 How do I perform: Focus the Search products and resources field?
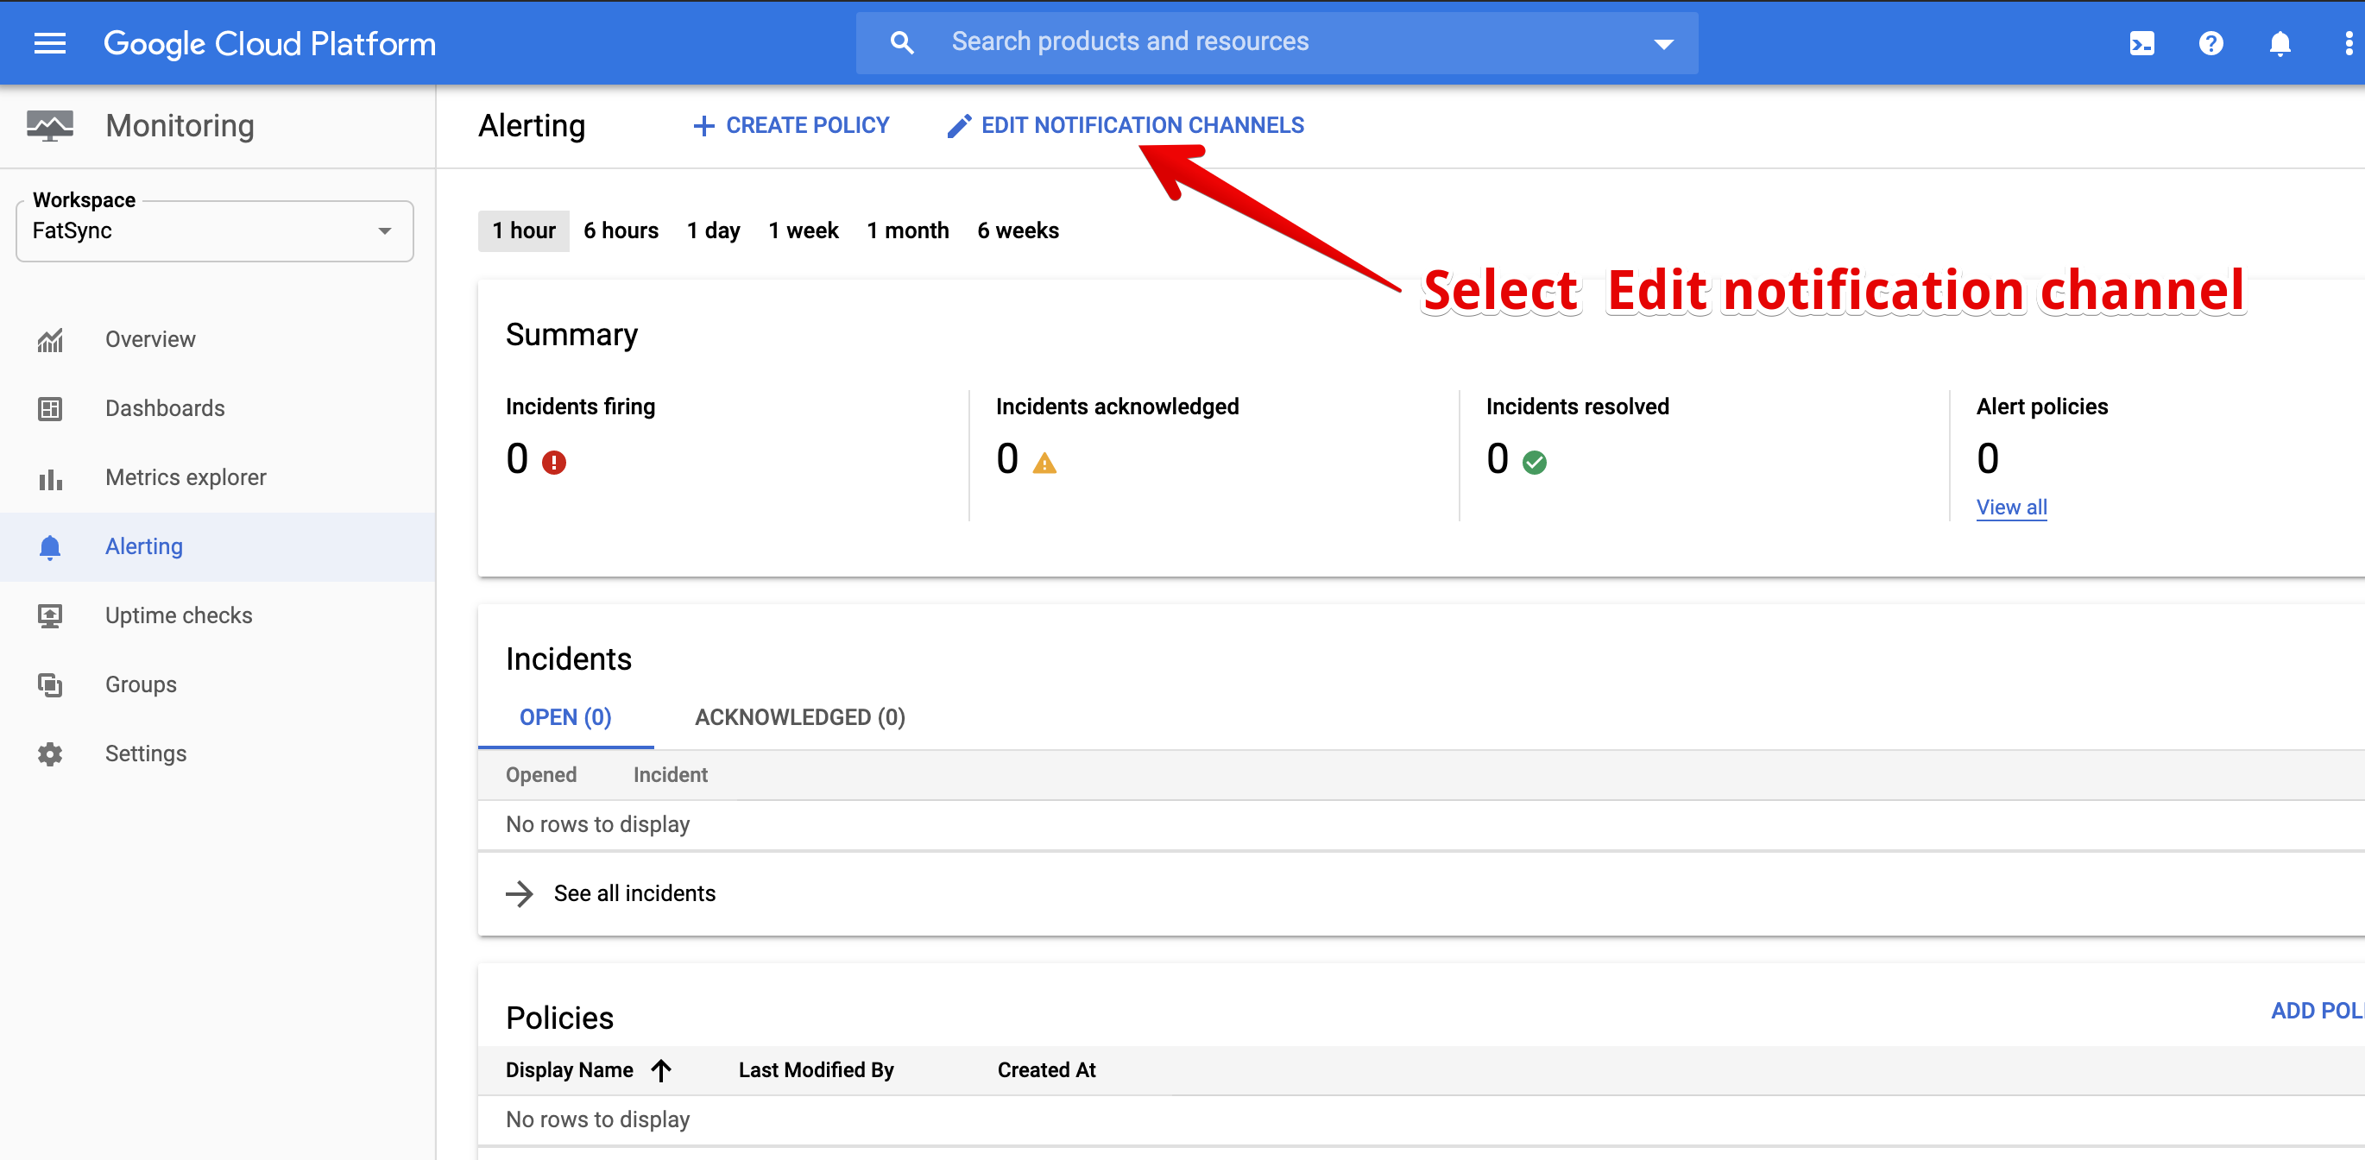click(x=1276, y=43)
